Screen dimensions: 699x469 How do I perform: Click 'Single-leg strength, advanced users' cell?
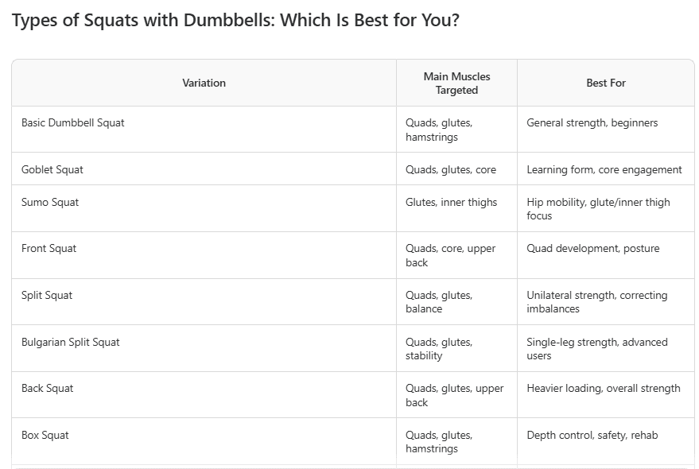pyautogui.click(x=597, y=349)
